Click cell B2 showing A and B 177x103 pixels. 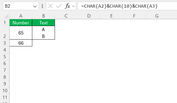coord(44,33)
